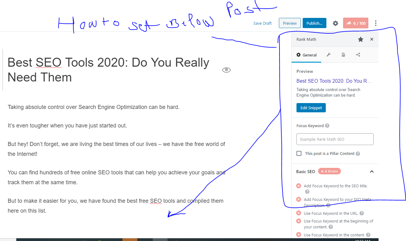Open settings via the gear icon
The image size is (406, 241).
click(x=335, y=23)
